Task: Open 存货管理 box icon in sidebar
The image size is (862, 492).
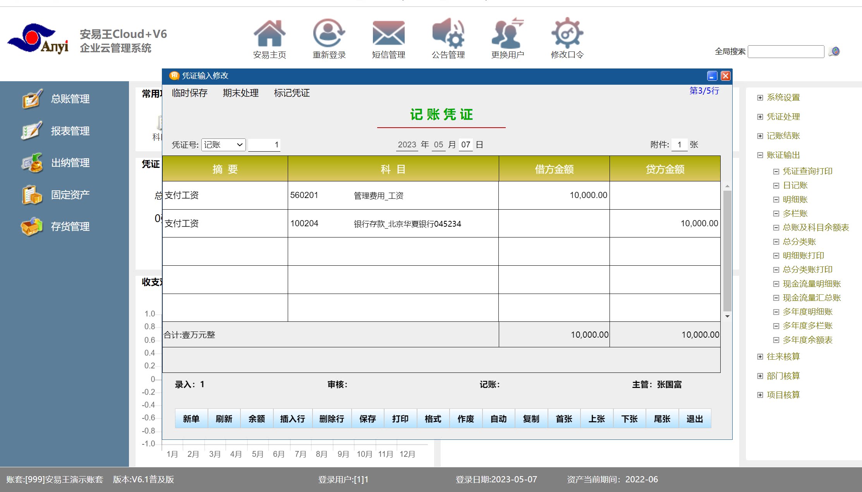Action: click(32, 227)
